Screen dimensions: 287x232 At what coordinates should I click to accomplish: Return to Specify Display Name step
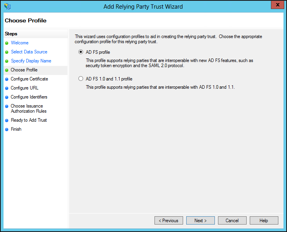31,61
